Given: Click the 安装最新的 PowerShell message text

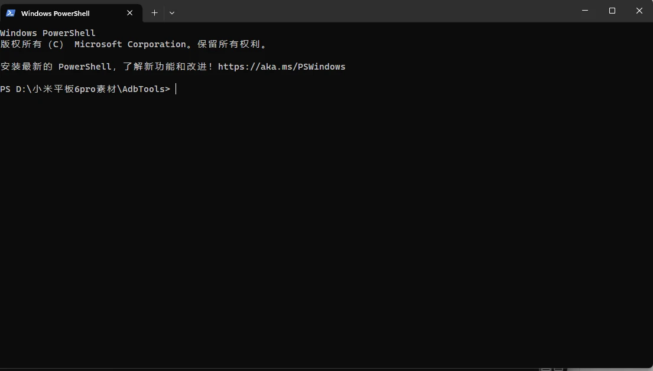Looking at the screenshot, I should (56, 67).
